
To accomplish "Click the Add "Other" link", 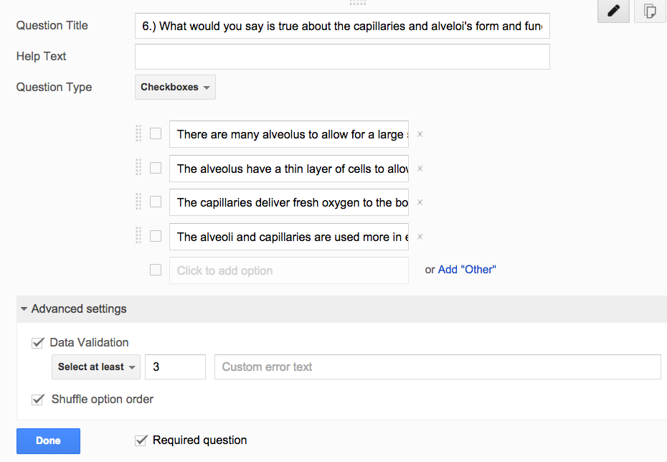I will pyautogui.click(x=467, y=270).
